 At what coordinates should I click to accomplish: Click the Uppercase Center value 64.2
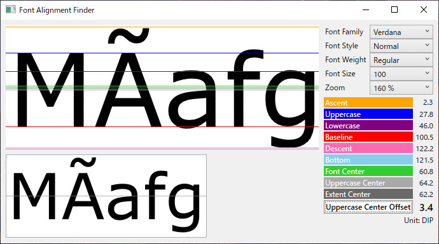[x=426, y=183]
